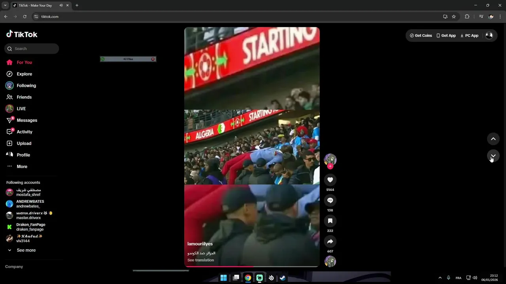Open a new Chrome tab
This screenshot has height=284, width=506.
pyautogui.click(x=77, y=5)
